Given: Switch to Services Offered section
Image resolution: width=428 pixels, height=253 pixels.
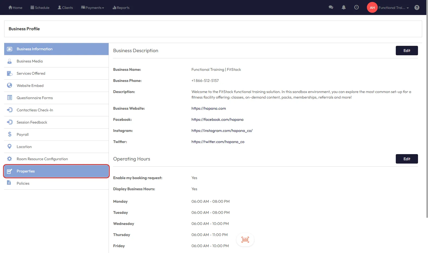Looking at the screenshot, I should click(x=31, y=73).
